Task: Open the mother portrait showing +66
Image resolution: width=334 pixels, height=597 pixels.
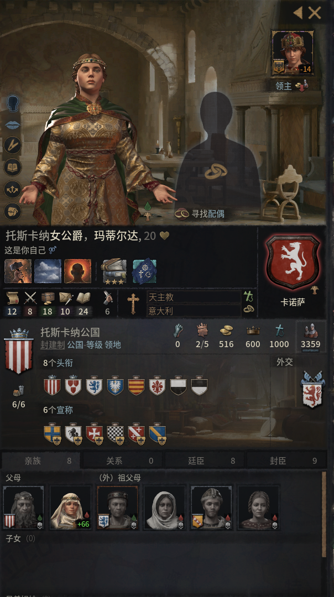Action: click(71, 507)
